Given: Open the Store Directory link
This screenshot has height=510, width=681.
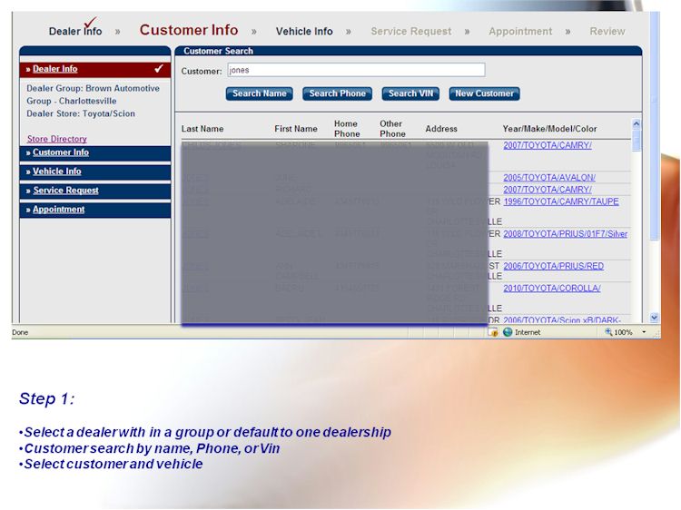Looking at the screenshot, I should [x=57, y=139].
